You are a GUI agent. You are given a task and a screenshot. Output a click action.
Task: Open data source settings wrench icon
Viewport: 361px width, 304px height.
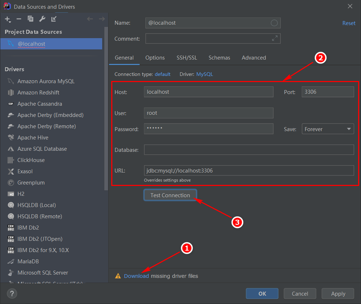pos(42,19)
